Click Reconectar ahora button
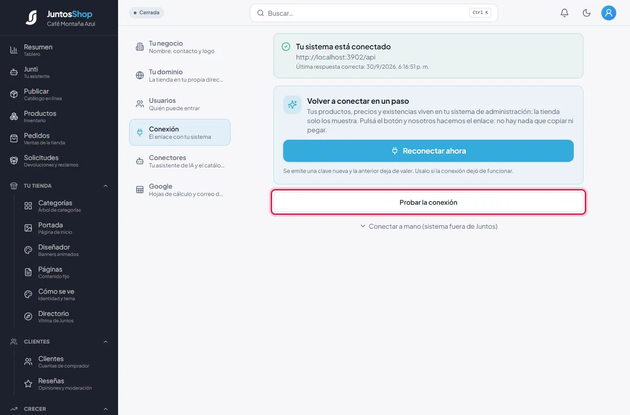This screenshot has height=415, width=630. coord(428,151)
